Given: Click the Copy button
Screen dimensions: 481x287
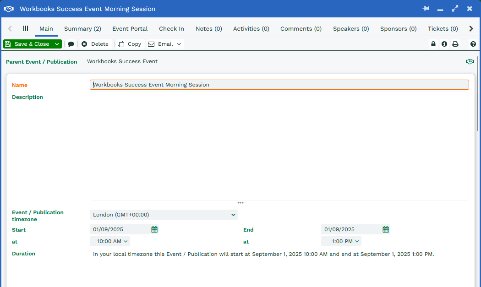Looking at the screenshot, I should point(130,44).
